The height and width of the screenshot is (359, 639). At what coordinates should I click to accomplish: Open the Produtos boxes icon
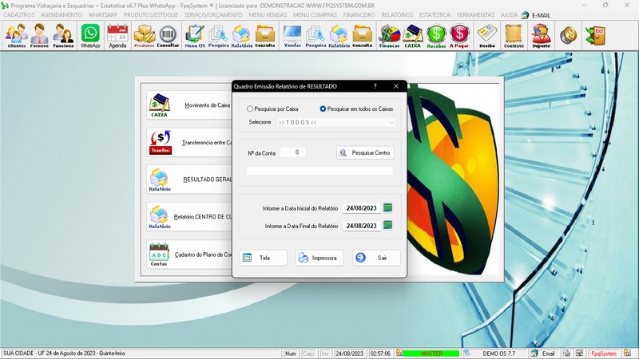tap(144, 35)
